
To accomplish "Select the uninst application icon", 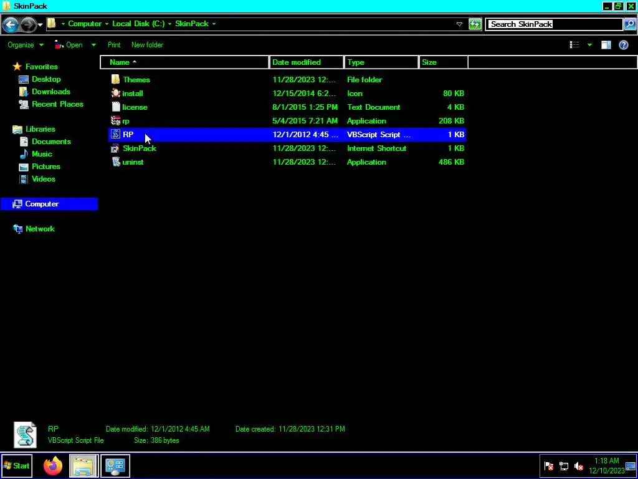I will coord(115,162).
